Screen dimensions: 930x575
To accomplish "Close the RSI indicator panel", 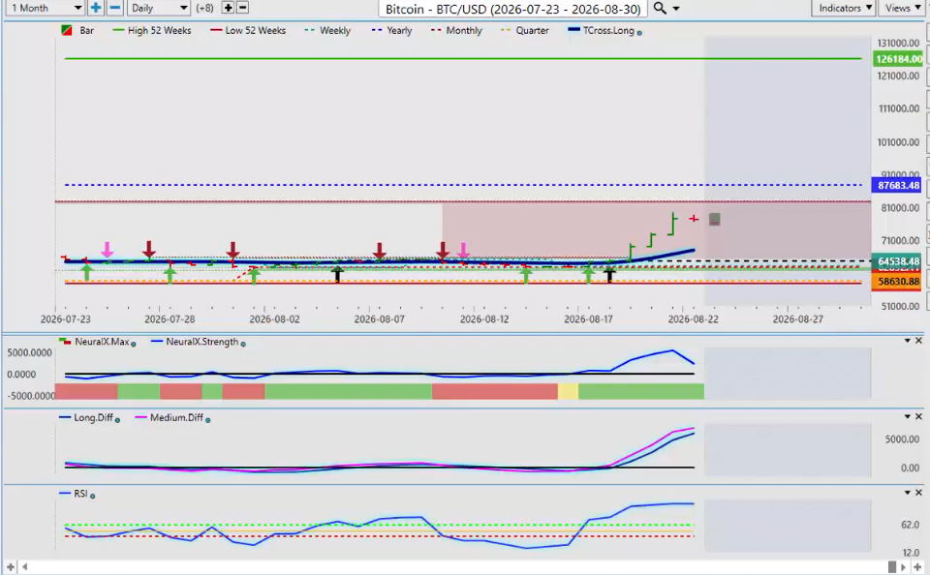I will click(918, 493).
